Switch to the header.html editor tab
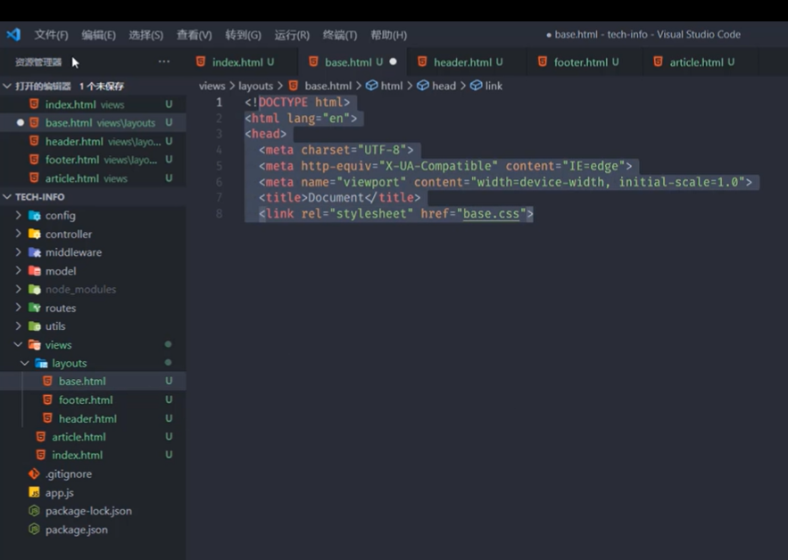Image resolution: width=788 pixels, height=560 pixels. (x=468, y=62)
